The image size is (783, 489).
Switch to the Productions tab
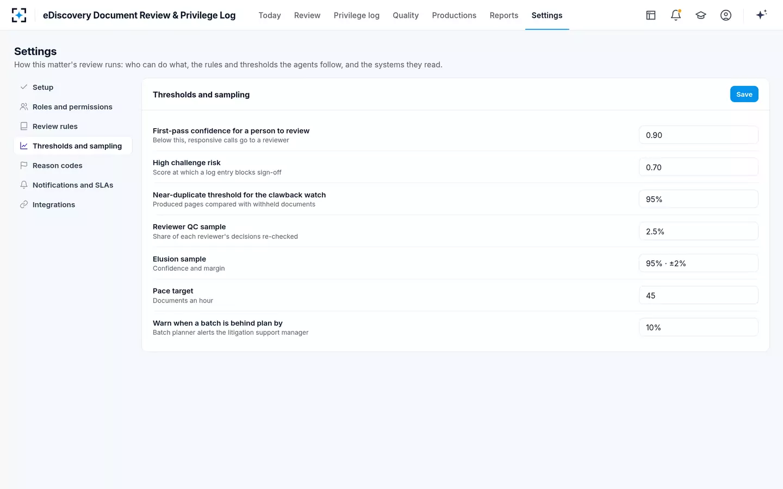click(454, 15)
